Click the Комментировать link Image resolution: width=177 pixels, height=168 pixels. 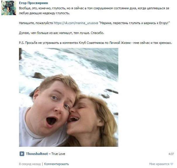click(x=56, y=164)
